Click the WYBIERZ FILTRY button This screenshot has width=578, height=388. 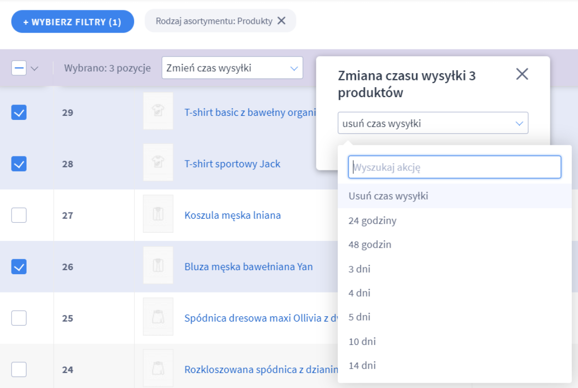(72, 22)
